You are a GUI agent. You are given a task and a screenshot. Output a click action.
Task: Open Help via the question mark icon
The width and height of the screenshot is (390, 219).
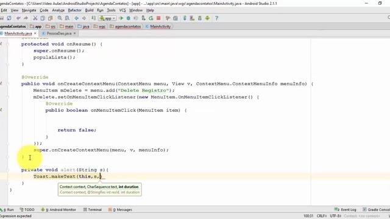click(217, 18)
